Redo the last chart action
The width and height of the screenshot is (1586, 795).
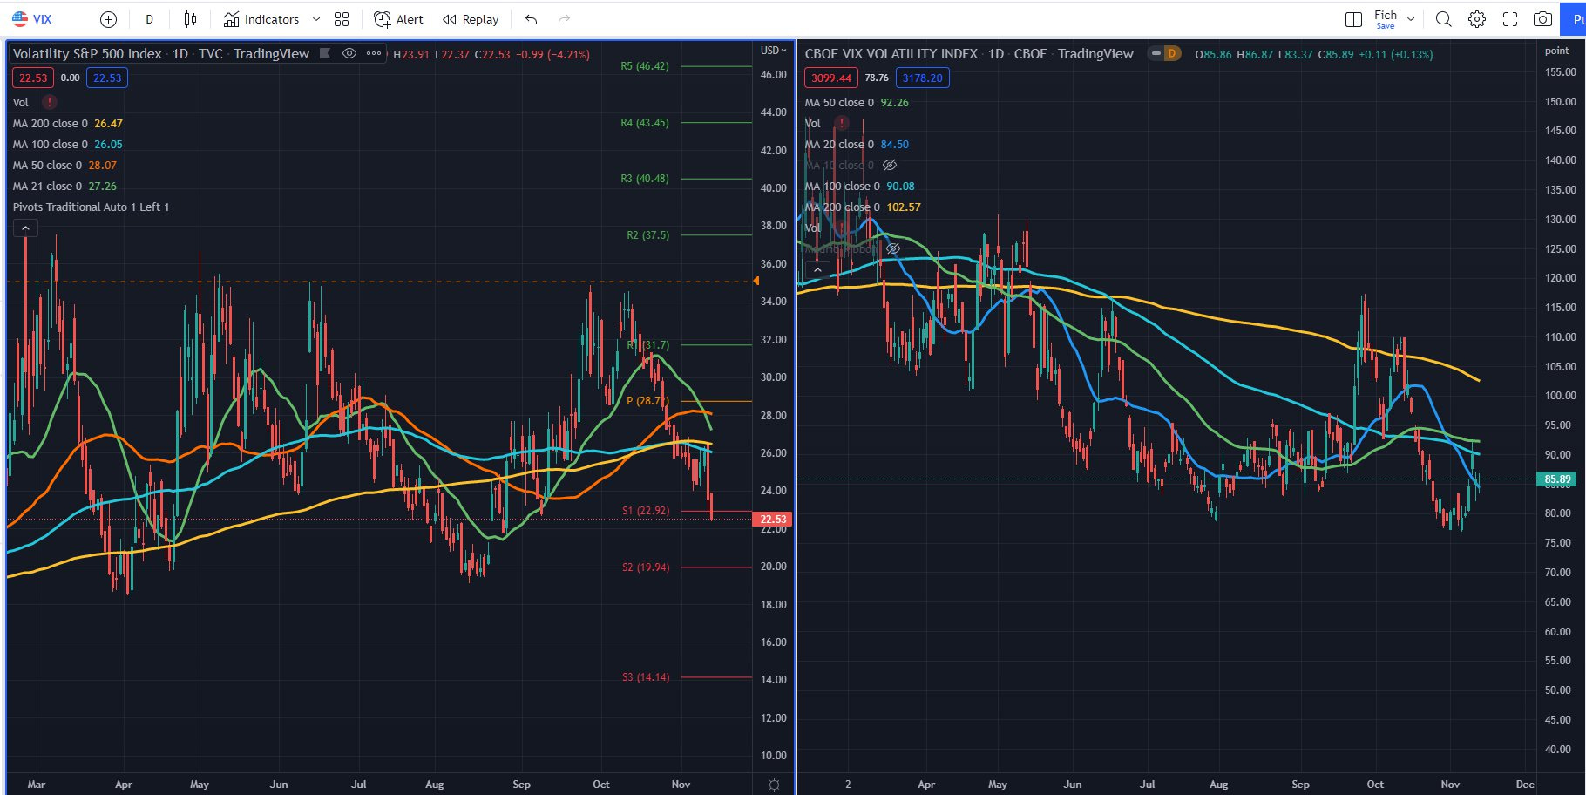pyautogui.click(x=564, y=19)
